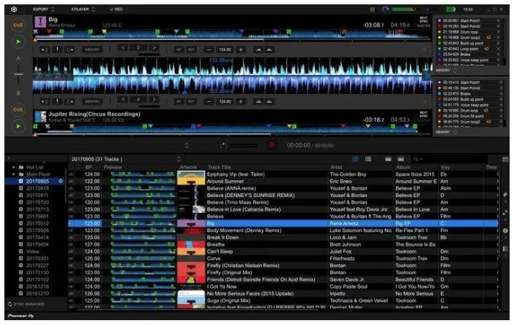
Task: Click the rekordbox logo icon at top left
Action: coord(14,9)
